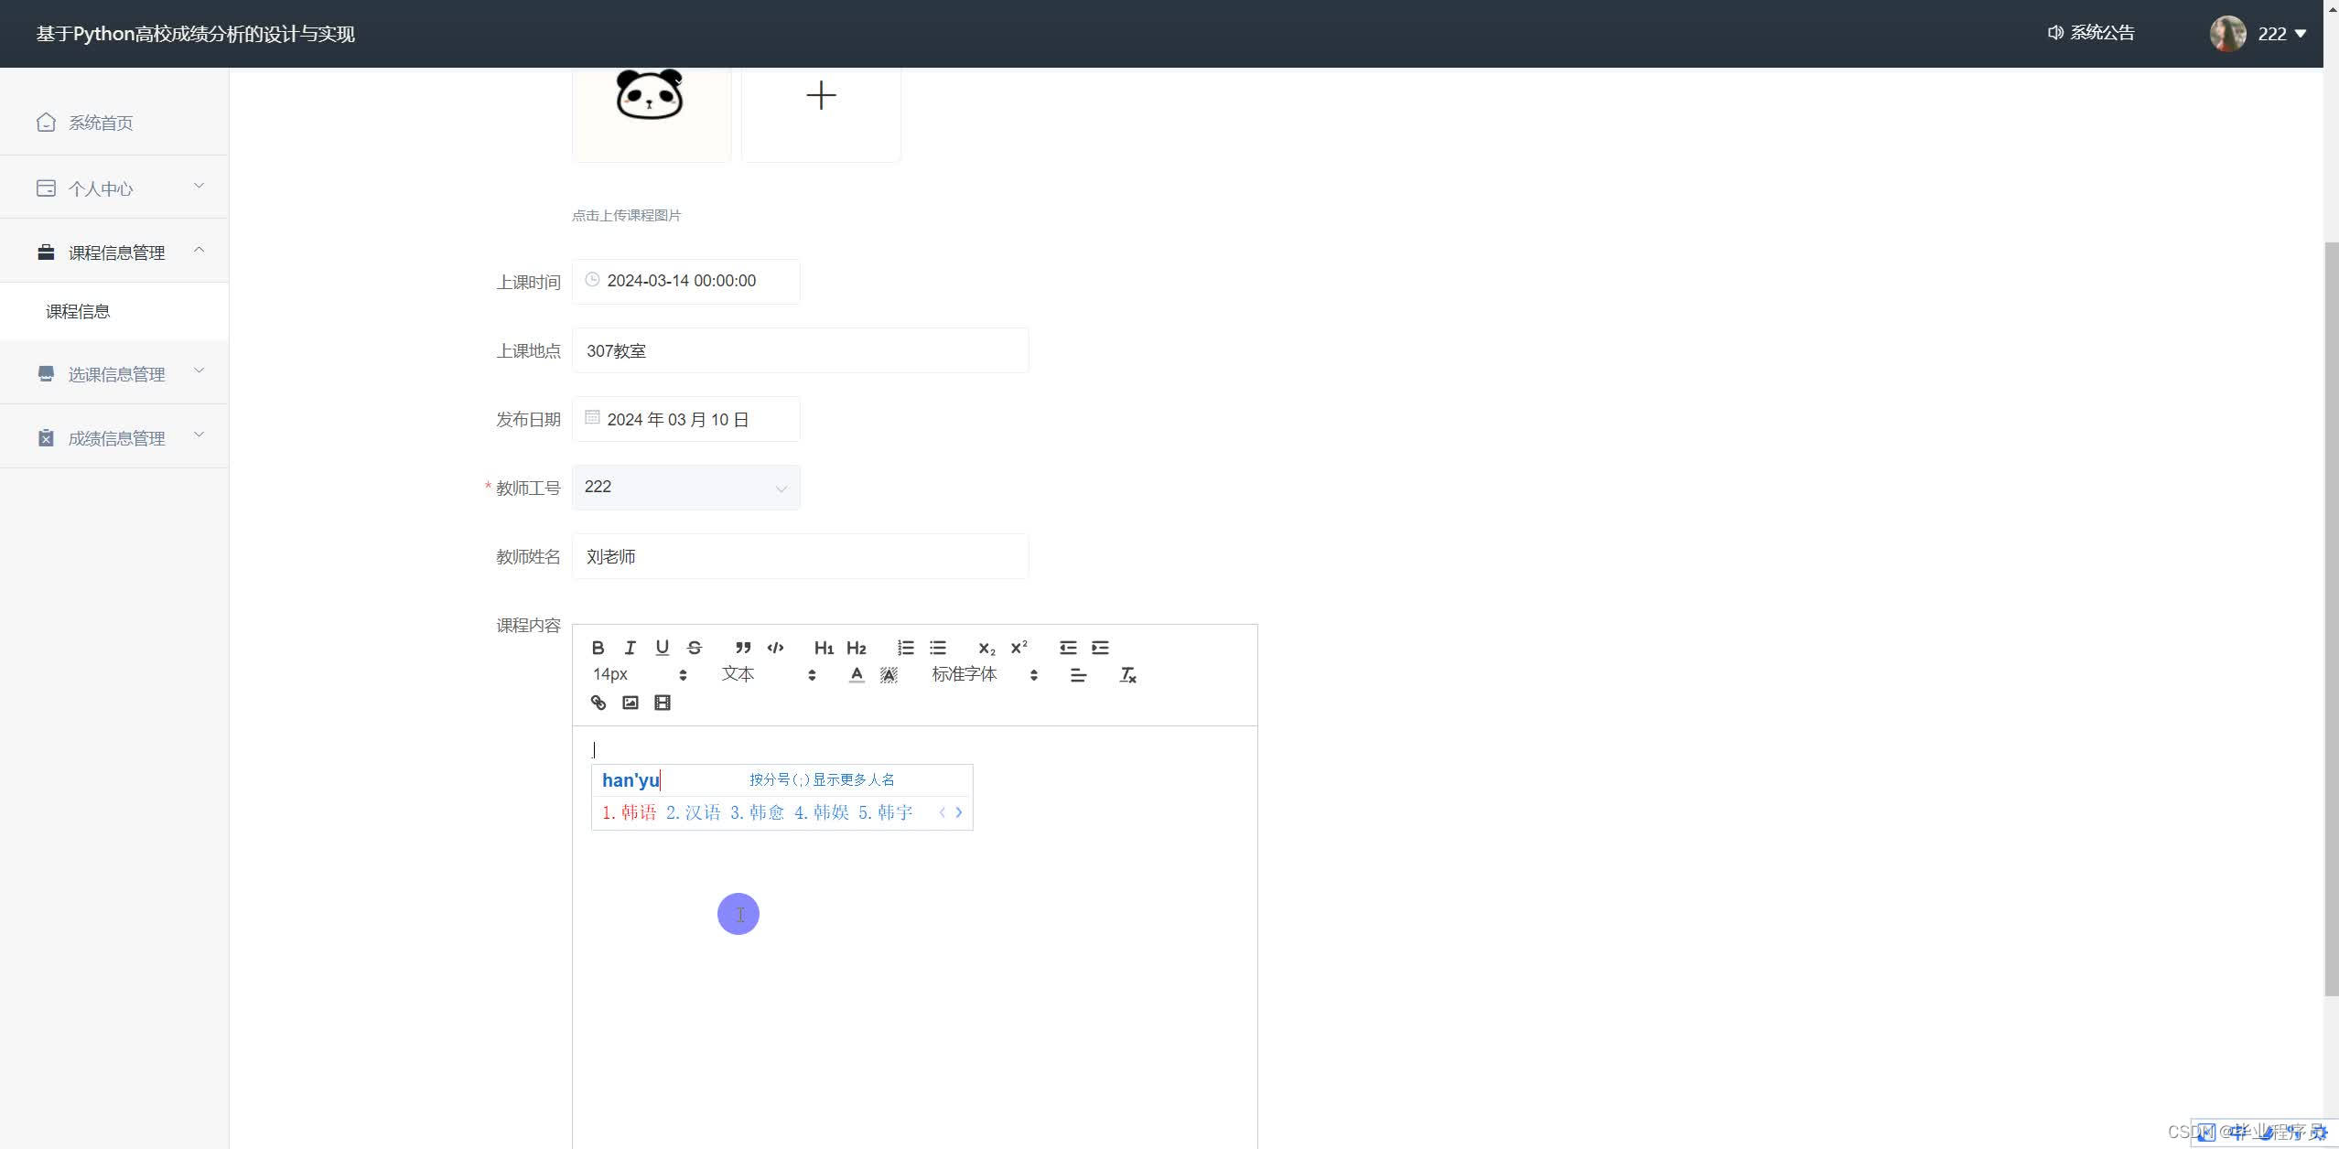The height and width of the screenshot is (1149, 2339).
Task: Click the user avatar in header
Action: (2227, 34)
